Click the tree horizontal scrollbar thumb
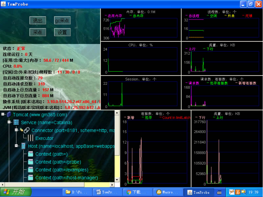Image resolution: width=263 pixels, height=197 pixels. (44, 184)
